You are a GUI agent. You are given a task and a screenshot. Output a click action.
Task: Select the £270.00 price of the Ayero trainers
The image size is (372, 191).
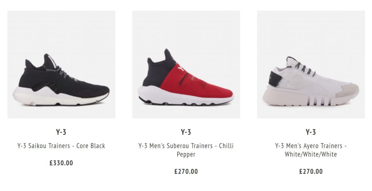311,171
